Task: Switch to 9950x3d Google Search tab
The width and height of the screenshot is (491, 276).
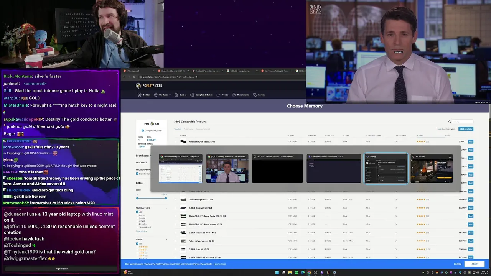Action: click(242, 71)
